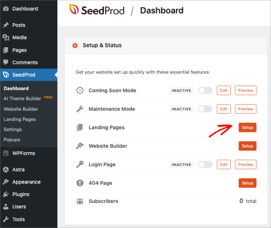The height and width of the screenshot is (228, 271).
Task: Click the WordPress Dashboard gauge icon
Action: click(6, 9)
